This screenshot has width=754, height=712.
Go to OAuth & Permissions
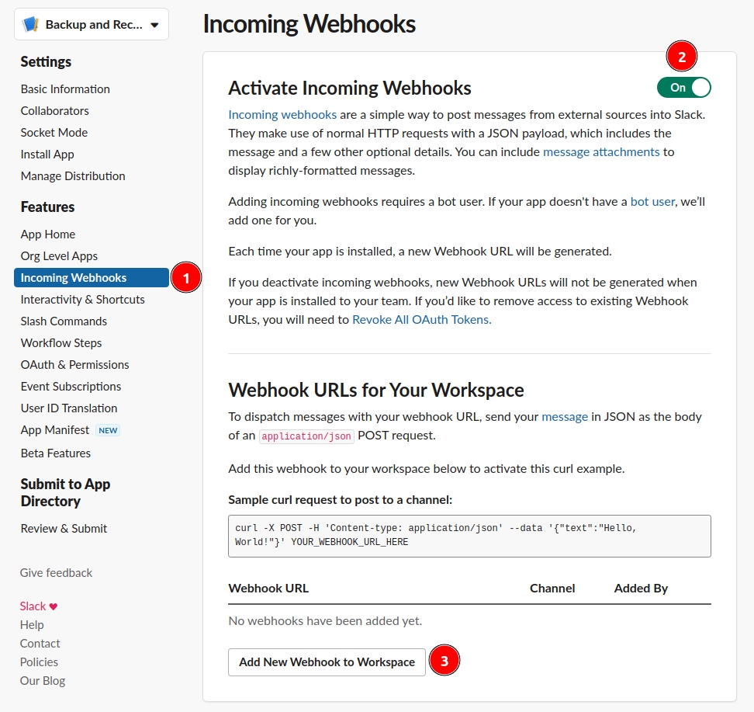click(x=74, y=364)
